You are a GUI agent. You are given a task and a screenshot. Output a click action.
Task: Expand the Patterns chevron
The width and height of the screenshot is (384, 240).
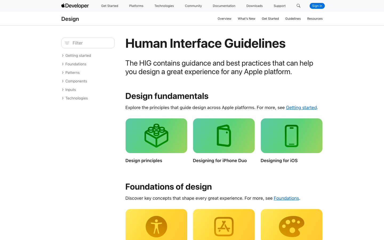[x=63, y=73]
